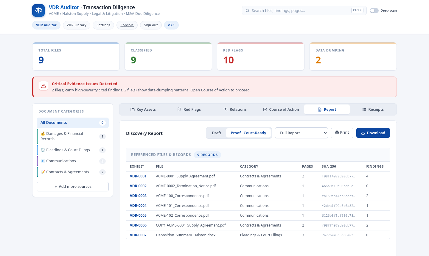Screen dimensions: 429x256
Task: Click the printer icon on Print button
Action: (x=337, y=132)
